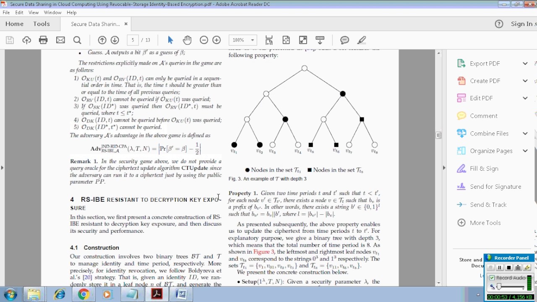Expand the Organize Pages options
The image size is (537, 302).
[525, 151]
